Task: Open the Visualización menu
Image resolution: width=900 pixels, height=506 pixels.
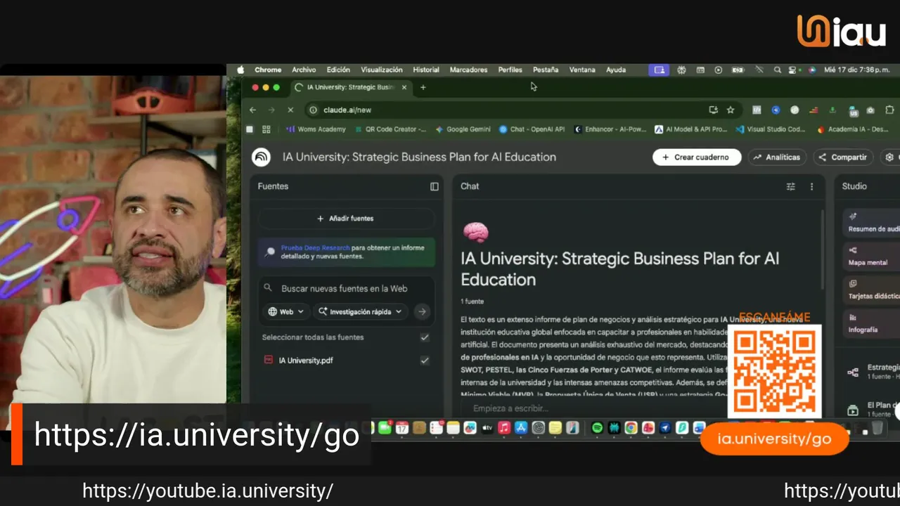Action: coord(382,70)
